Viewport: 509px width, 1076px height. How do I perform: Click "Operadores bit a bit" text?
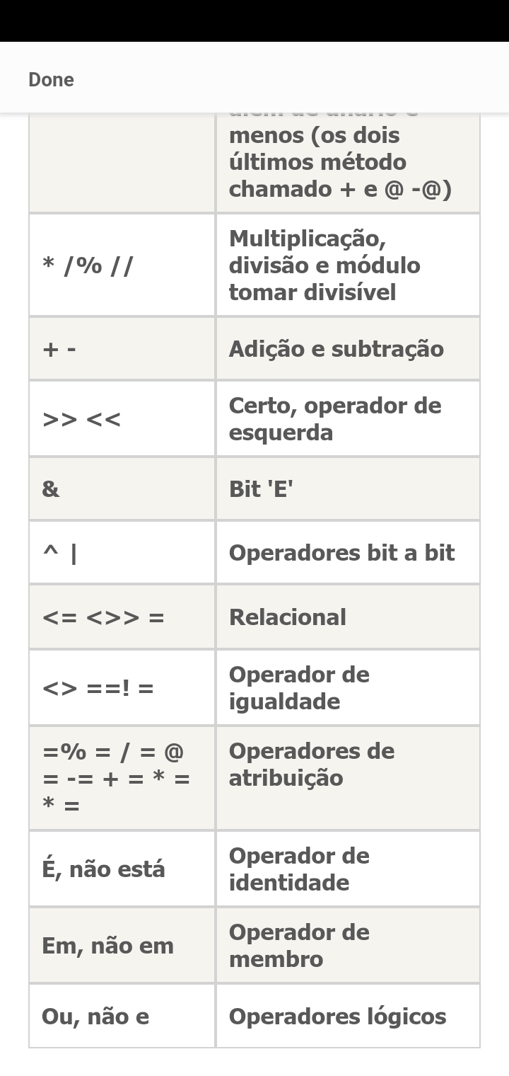pos(341,553)
